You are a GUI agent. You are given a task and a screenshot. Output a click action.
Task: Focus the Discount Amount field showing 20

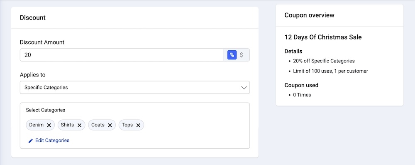click(x=122, y=55)
